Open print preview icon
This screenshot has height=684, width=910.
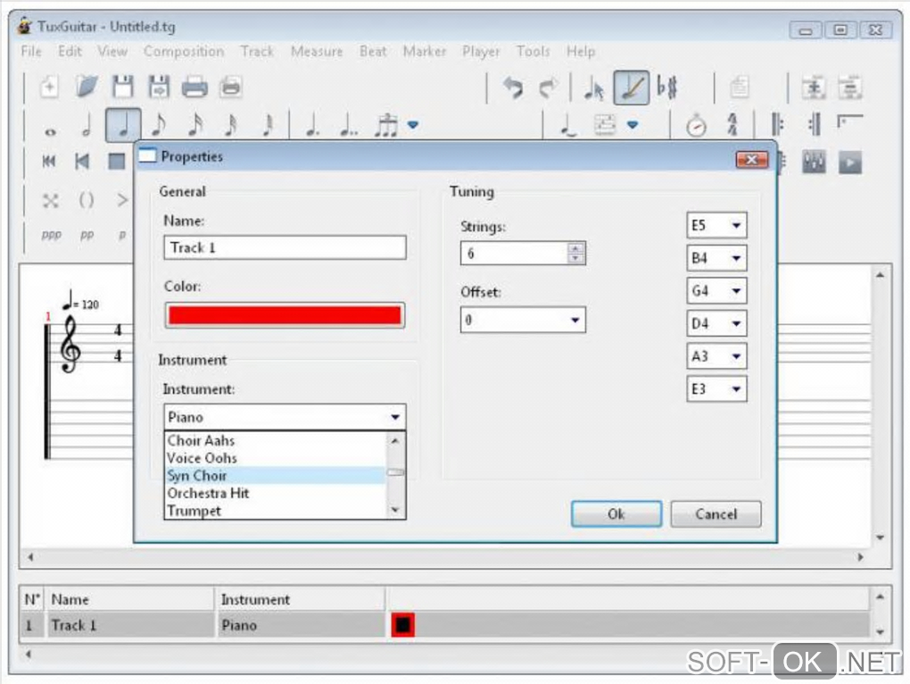click(231, 88)
